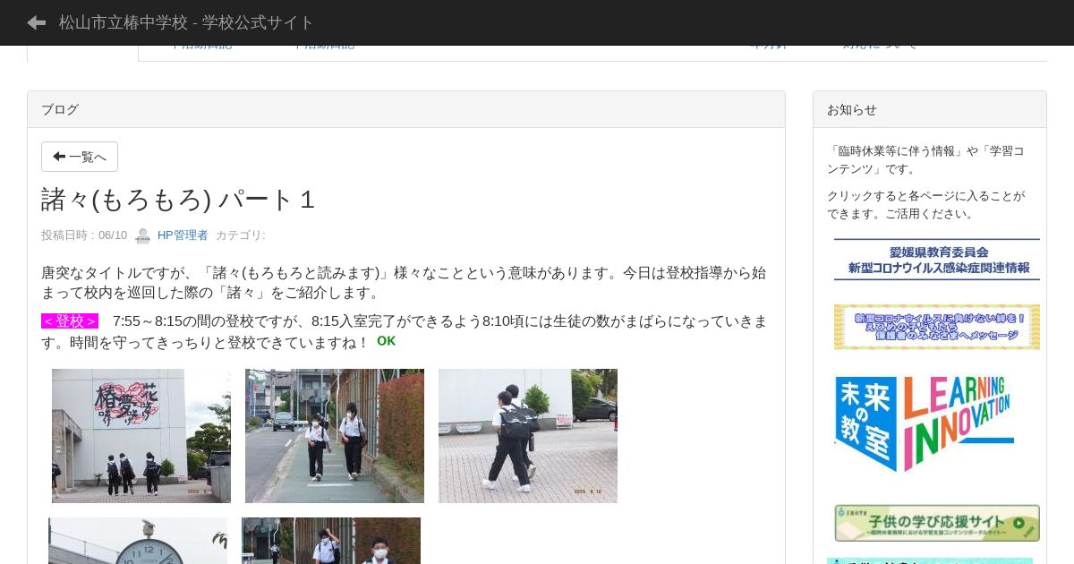This screenshot has height=564, width=1074.
Task: Open the clock photo thumbnail
Action: 138,541
